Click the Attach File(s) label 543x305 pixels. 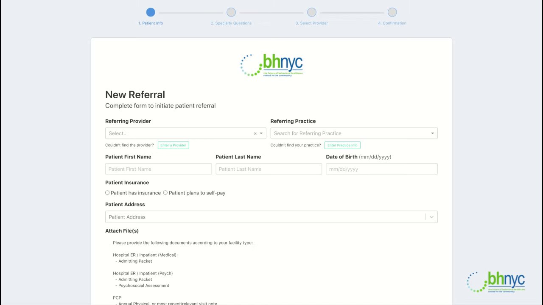pyautogui.click(x=122, y=231)
